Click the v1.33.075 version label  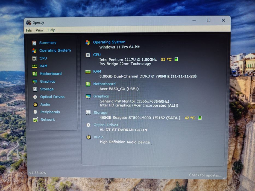pos(37,173)
